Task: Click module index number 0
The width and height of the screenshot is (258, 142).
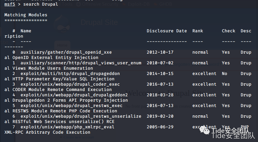Action: (x=14, y=52)
